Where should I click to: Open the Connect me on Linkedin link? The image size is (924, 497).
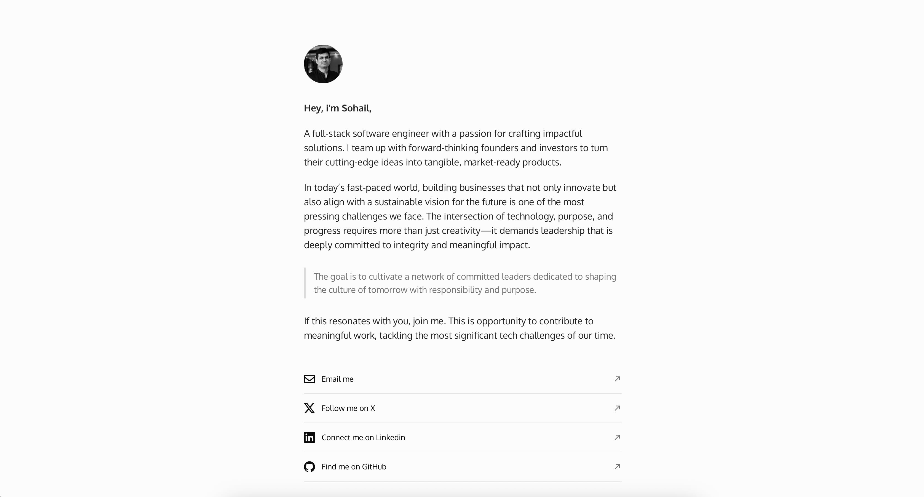[x=363, y=437]
